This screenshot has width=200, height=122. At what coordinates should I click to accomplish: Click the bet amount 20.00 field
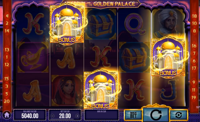65,116
